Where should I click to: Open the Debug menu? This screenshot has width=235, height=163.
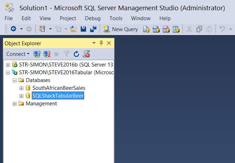click(93, 18)
